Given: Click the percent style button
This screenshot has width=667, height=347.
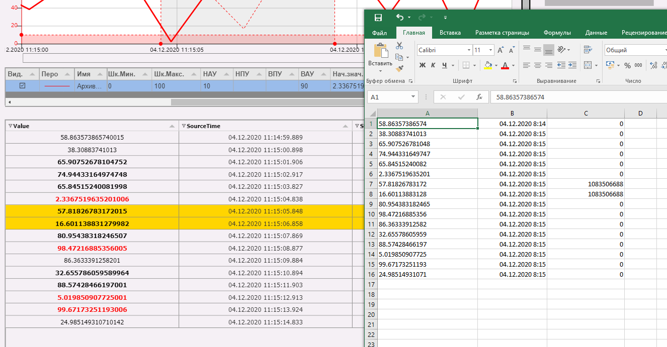Looking at the screenshot, I should (x=627, y=65).
